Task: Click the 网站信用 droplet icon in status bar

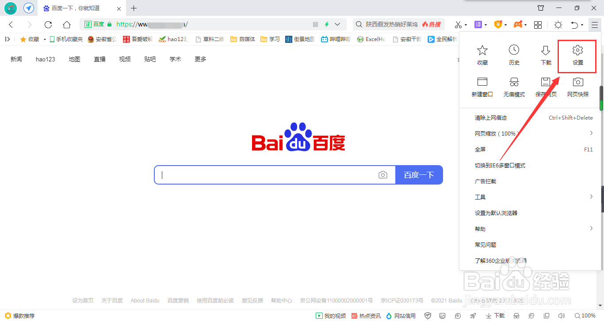Action: pyautogui.click(x=388, y=316)
